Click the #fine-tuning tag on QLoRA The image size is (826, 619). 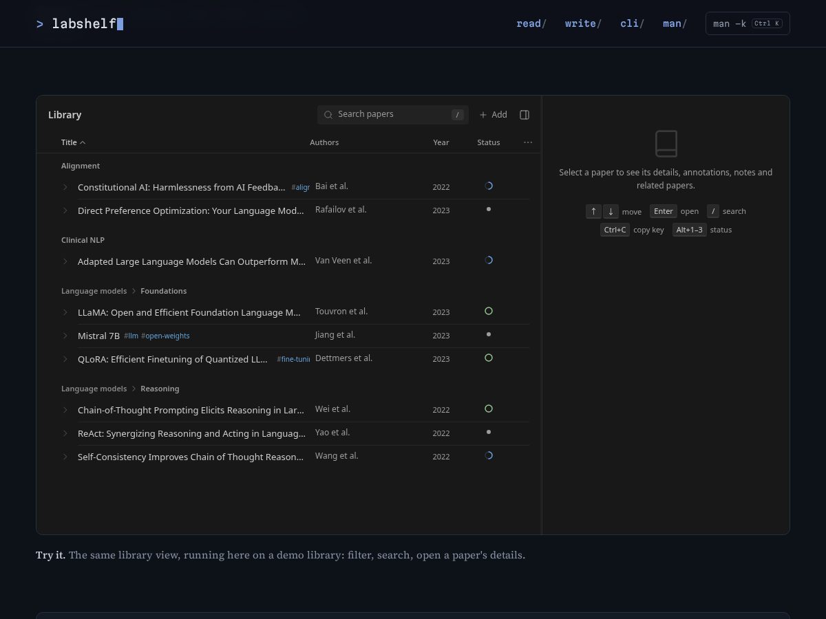click(293, 359)
